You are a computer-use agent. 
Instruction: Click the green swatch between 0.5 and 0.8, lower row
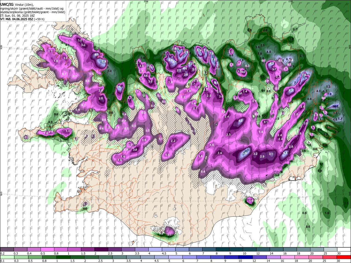coord(35,257)
